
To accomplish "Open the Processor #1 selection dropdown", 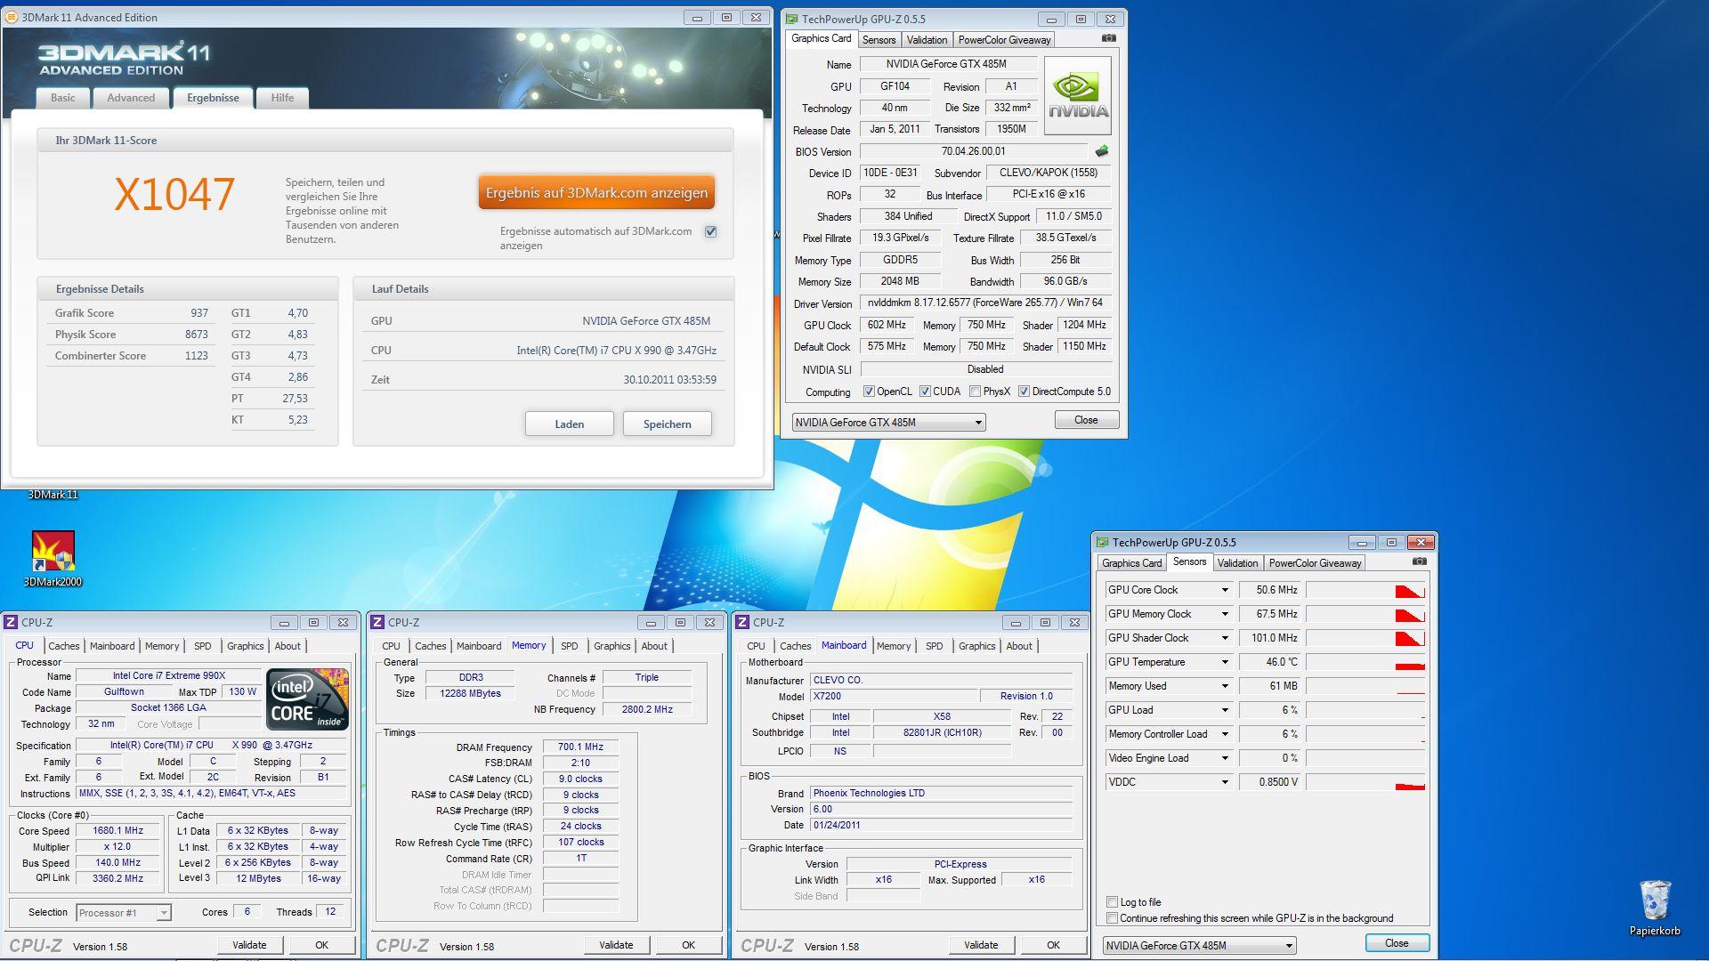I will (123, 913).
